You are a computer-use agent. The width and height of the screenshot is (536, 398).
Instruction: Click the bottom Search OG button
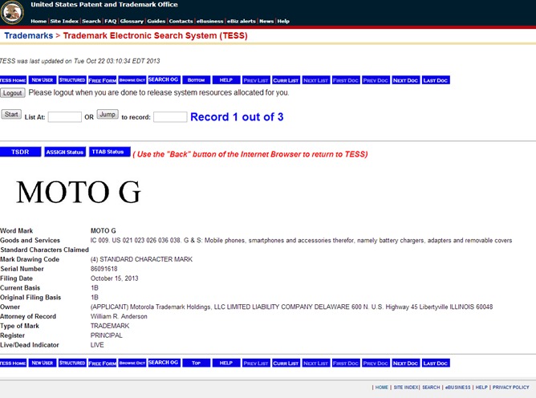pos(164,363)
